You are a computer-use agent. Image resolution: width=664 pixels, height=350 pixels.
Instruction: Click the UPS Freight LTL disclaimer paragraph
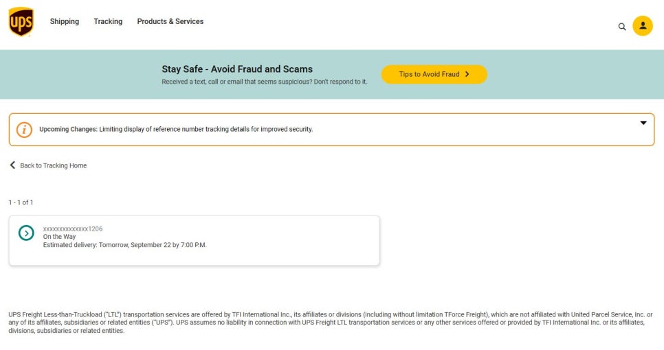(x=331, y=323)
